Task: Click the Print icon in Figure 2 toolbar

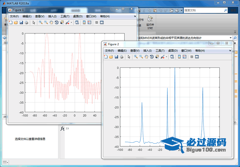Action: [122, 57]
